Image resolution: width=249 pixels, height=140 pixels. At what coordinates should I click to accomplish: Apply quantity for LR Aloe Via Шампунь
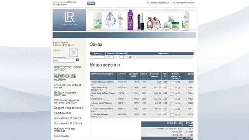(x=176, y=109)
